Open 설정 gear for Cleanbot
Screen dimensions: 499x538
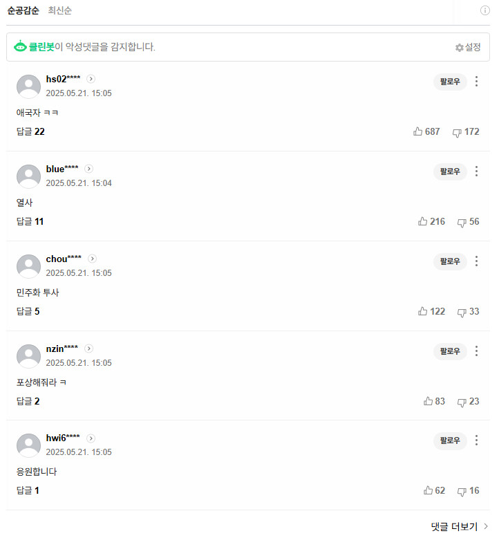(468, 47)
